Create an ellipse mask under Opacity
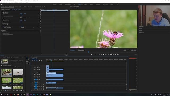Screen dimensions: 170x96 pyautogui.click(x=3, y=25)
